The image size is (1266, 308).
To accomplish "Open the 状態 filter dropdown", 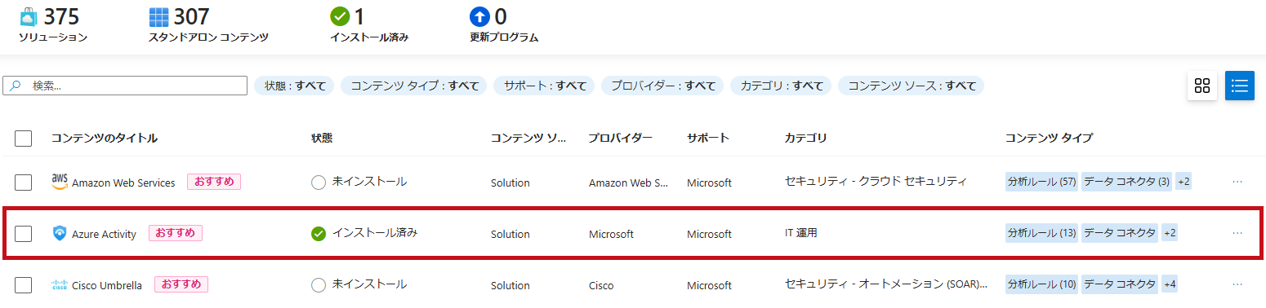I will tap(295, 86).
